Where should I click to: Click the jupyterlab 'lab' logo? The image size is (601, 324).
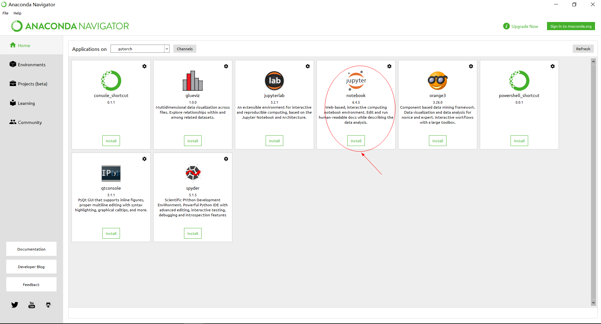(274, 81)
